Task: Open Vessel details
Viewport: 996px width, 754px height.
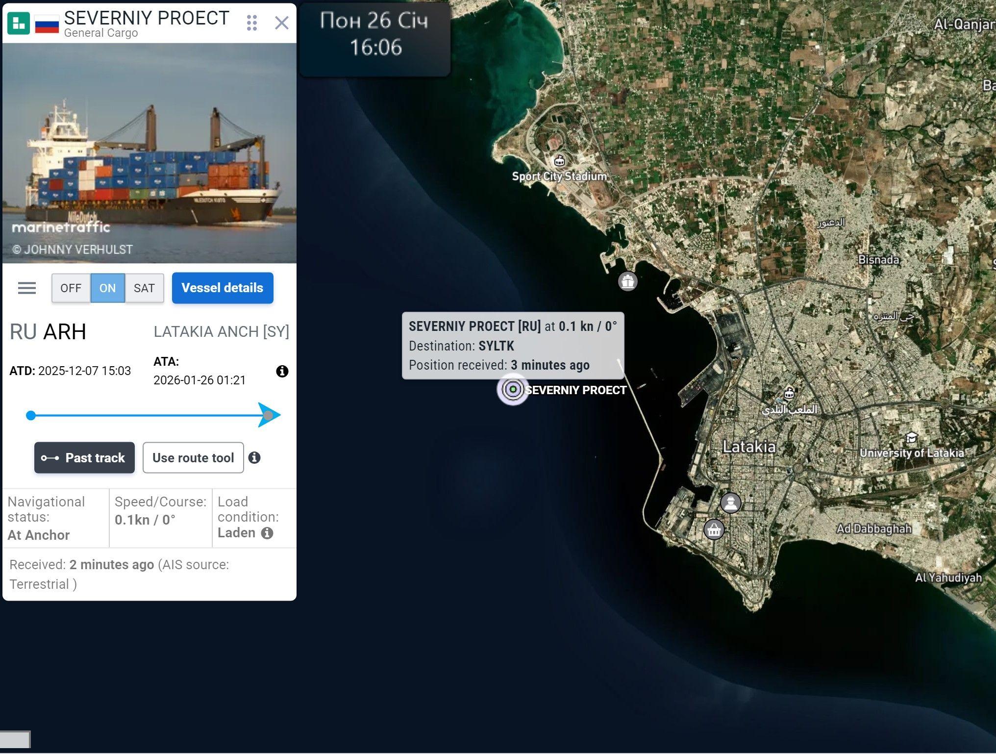Action: click(x=222, y=288)
